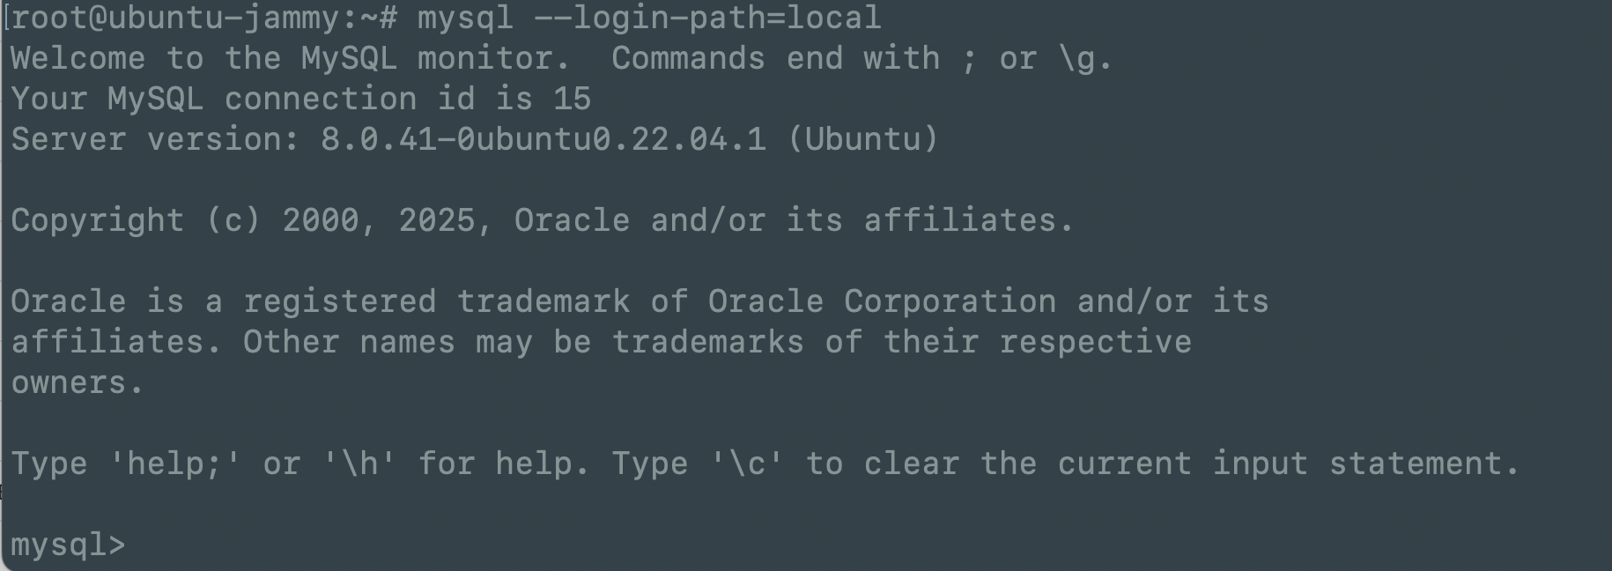The height and width of the screenshot is (571, 1612).
Task: Click the \g. terminator in the welcome line
Action: click(1085, 58)
